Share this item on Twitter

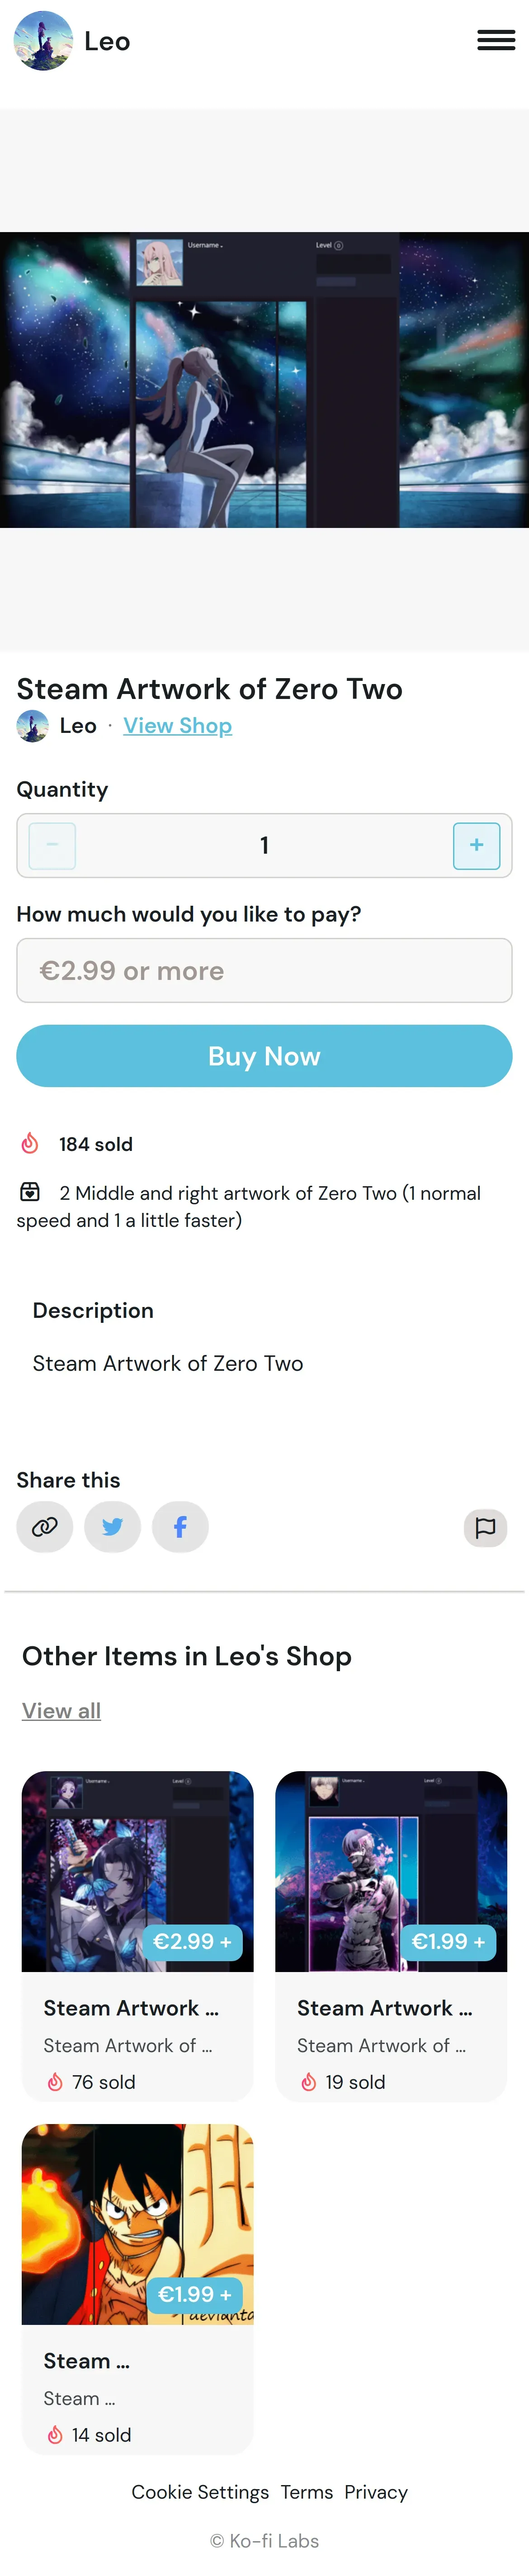pos(112,1527)
